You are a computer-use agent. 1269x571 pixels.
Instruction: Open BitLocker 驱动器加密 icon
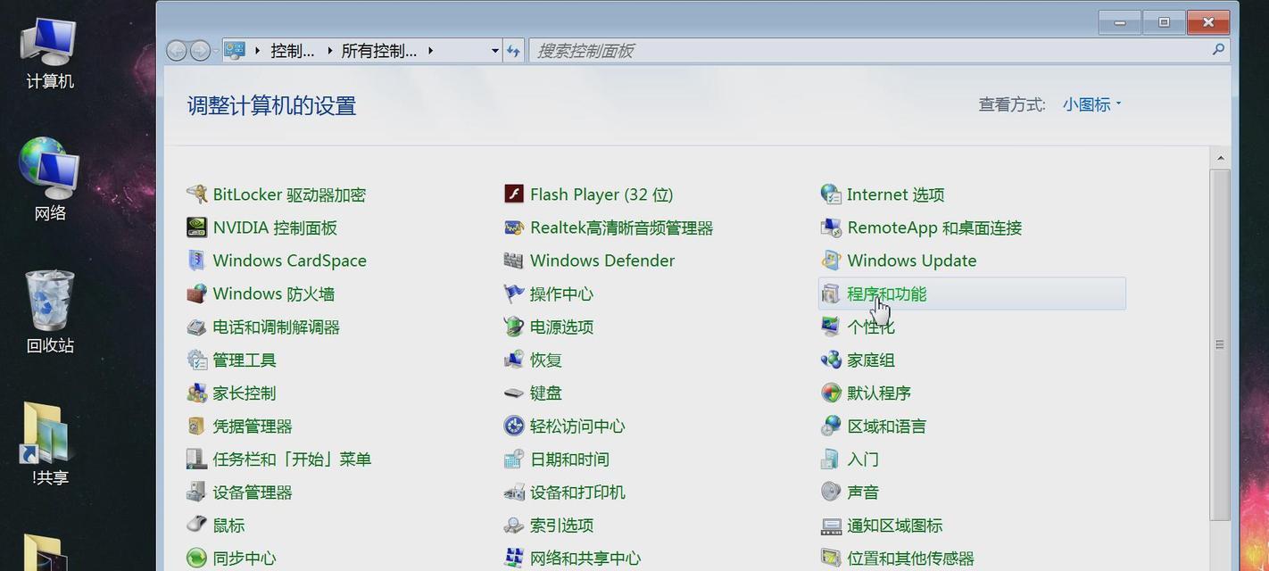(x=196, y=194)
